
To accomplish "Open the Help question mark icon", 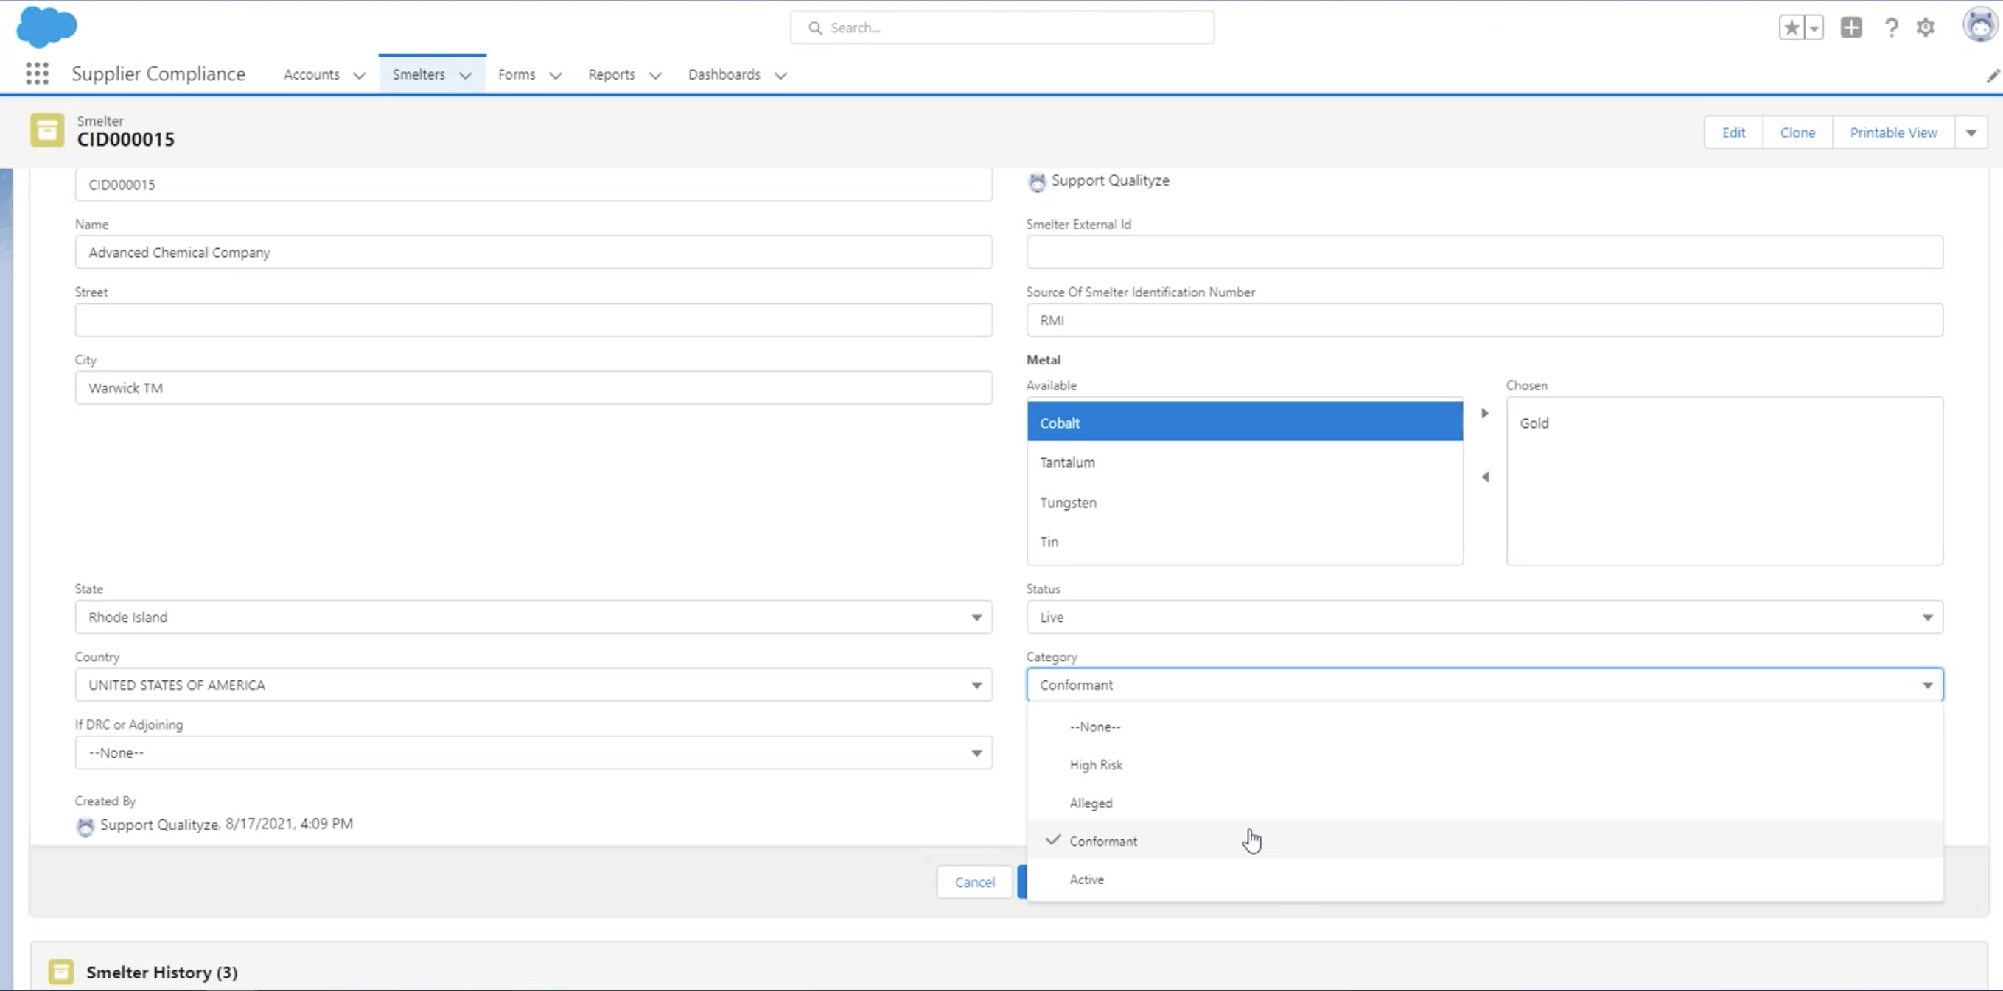I will coord(1891,28).
